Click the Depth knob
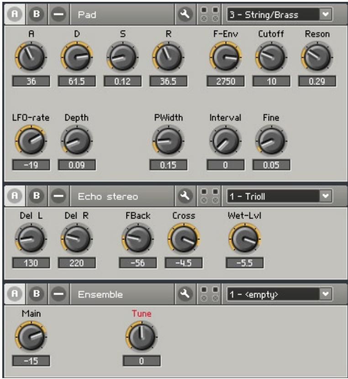 click(77, 140)
